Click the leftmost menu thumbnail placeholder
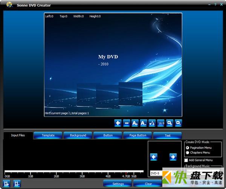The image size is (226, 189). point(86,95)
